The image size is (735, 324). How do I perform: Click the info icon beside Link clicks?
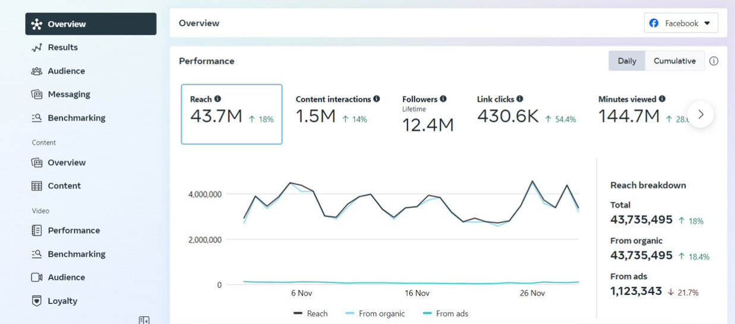point(520,99)
